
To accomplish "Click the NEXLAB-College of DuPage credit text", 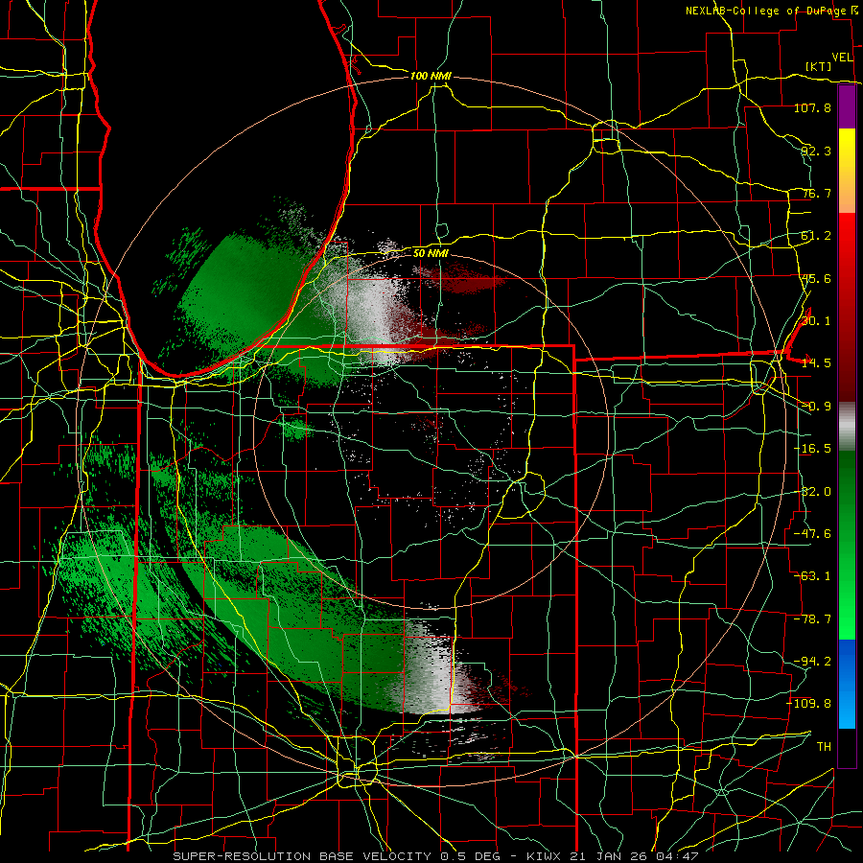I will coord(768,11).
